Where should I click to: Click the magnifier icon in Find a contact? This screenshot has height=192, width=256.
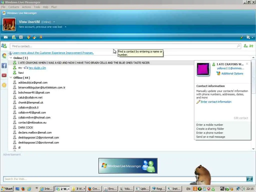point(238,46)
